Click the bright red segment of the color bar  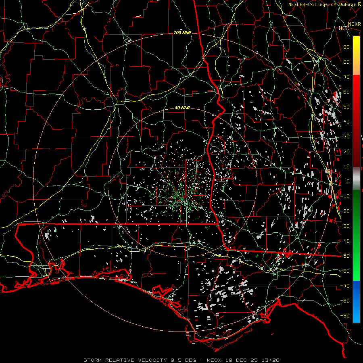click(356, 83)
